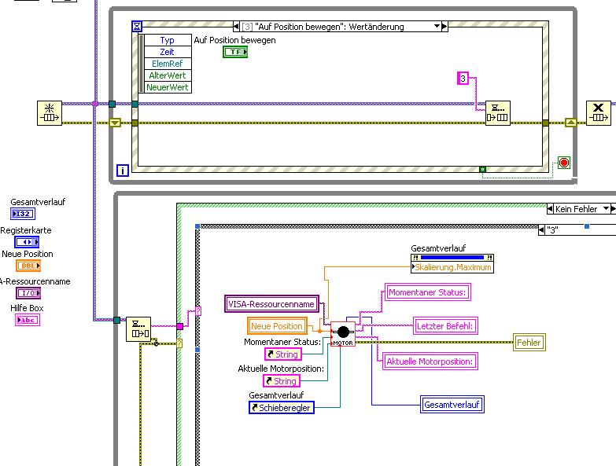Viewport: 616px width, 466px height.
Task: Click the VISA-Ressourcenname local variable
Action: tap(272, 304)
